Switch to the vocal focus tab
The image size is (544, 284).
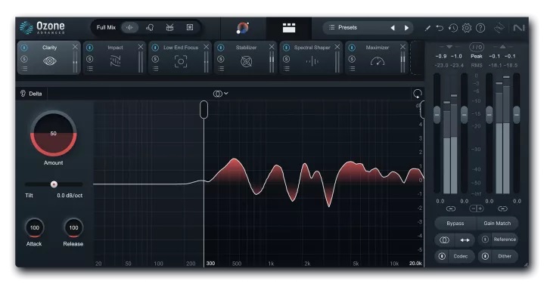[150, 27]
